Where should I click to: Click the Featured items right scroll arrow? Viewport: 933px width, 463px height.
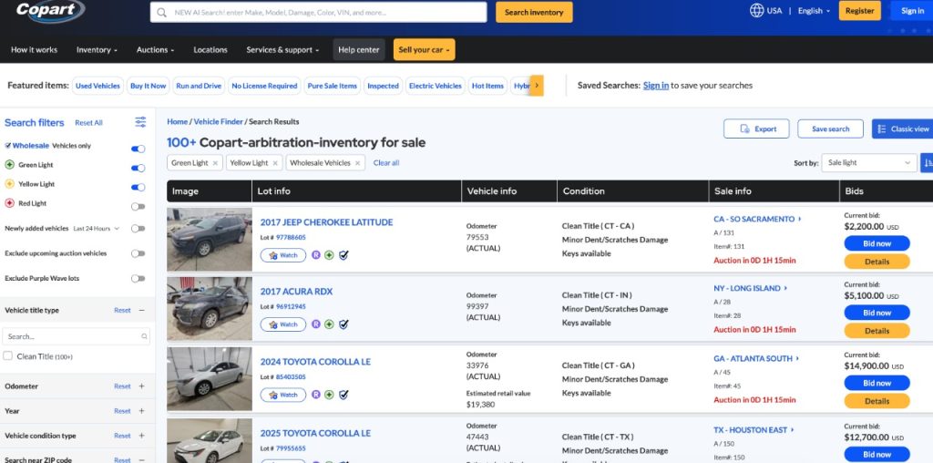(537, 86)
